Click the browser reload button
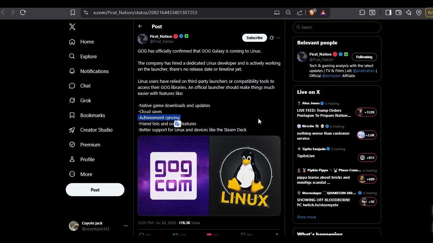Viewport: 433px width, 243px height. (23, 12)
